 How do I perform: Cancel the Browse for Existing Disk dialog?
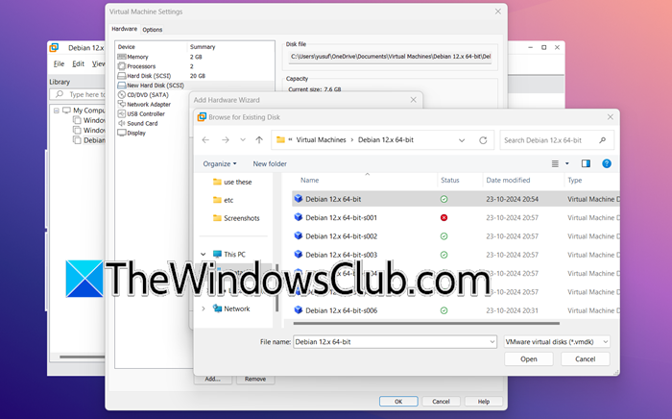(585, 359)
